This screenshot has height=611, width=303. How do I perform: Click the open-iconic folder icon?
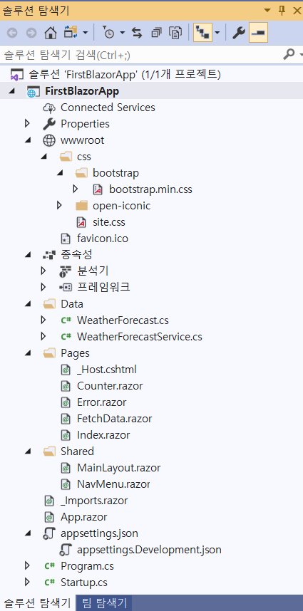click(x=82, y=205)
